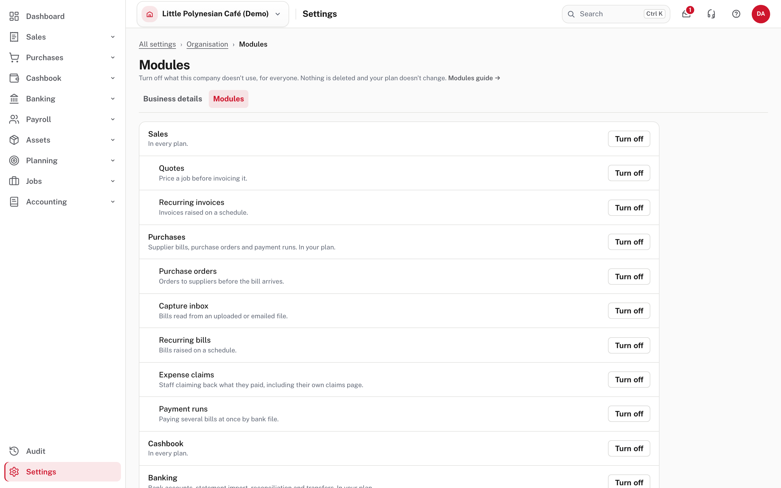Image resolution: width=781 pixels, height=488 pixels.
Task: Open the Dashboard icon in sidebar
Action: (14, 16)
